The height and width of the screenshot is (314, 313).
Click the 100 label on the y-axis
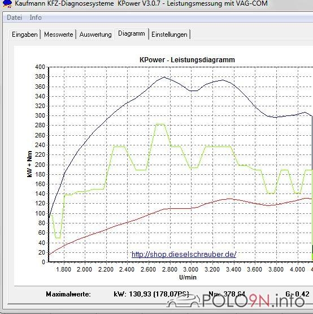[40, 213]
